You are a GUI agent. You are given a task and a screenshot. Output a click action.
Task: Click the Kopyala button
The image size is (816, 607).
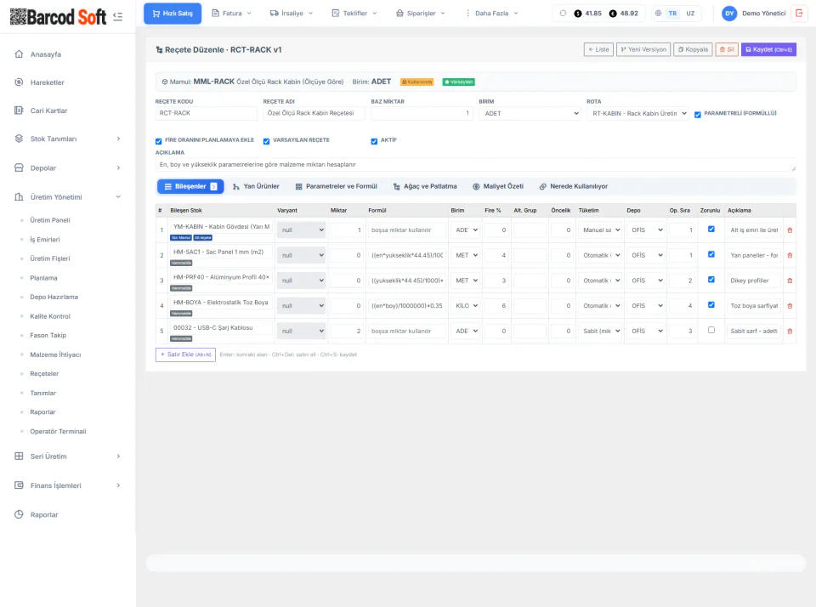coord(693,49)
